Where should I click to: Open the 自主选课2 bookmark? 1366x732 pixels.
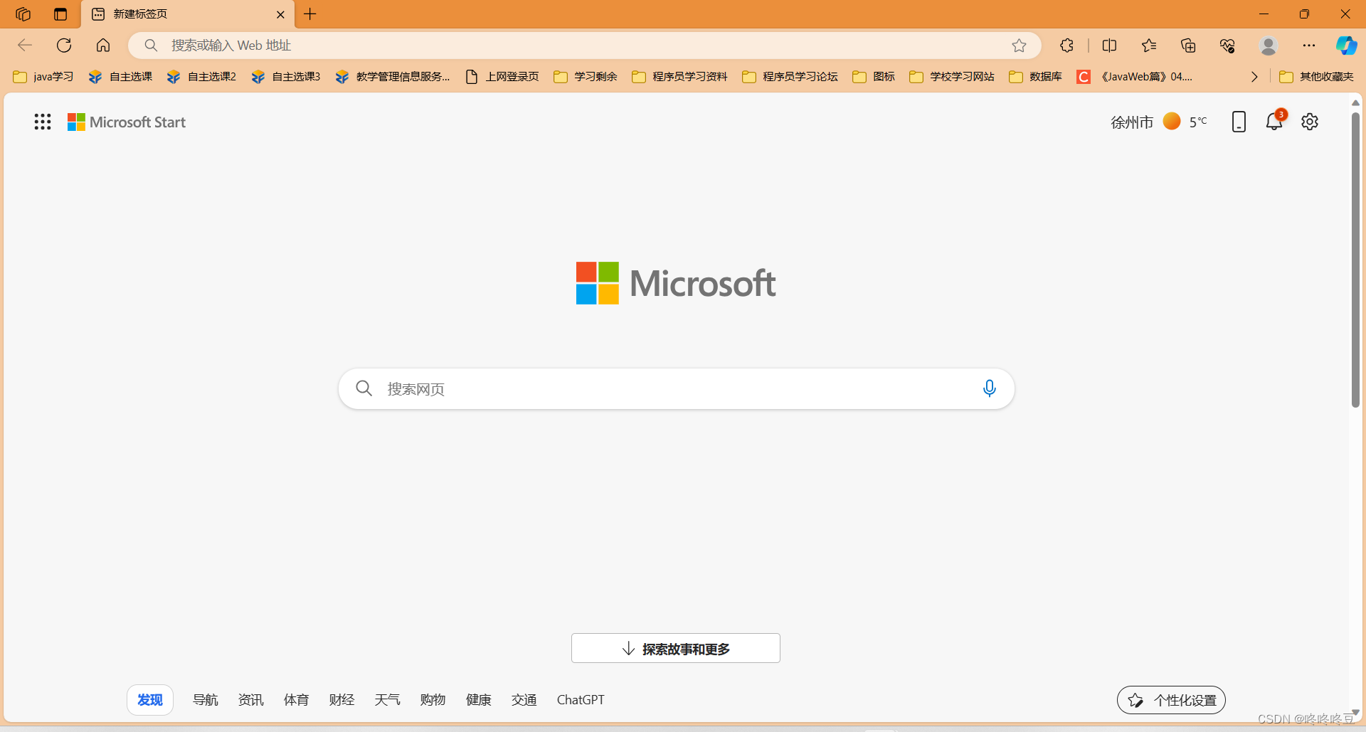click(x=201, y=77)
